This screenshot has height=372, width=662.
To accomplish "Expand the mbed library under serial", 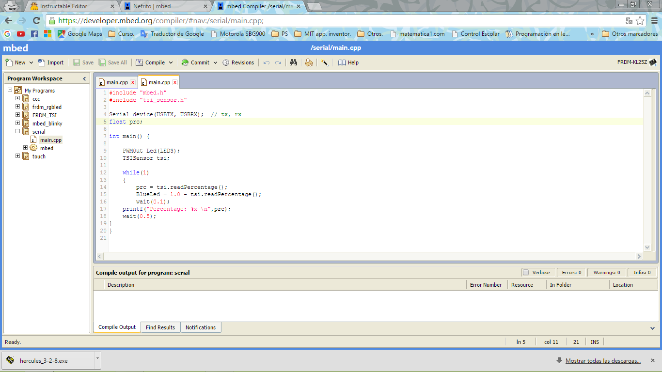I will (x=26, y=148).
